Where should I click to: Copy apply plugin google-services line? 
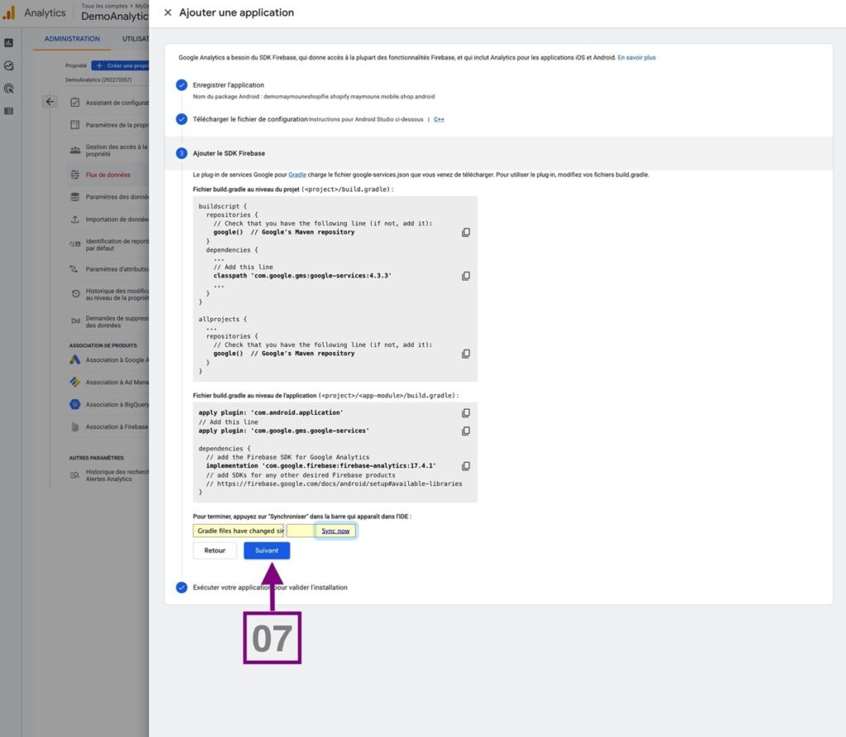(x=466, y=431)
